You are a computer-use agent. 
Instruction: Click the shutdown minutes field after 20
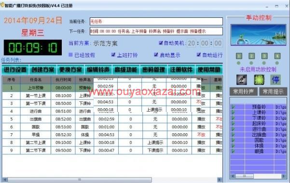pos(205,43)
